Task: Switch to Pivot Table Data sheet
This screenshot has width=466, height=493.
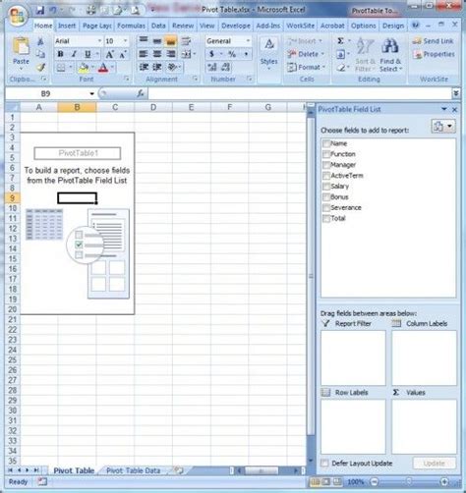Action: 134,470
